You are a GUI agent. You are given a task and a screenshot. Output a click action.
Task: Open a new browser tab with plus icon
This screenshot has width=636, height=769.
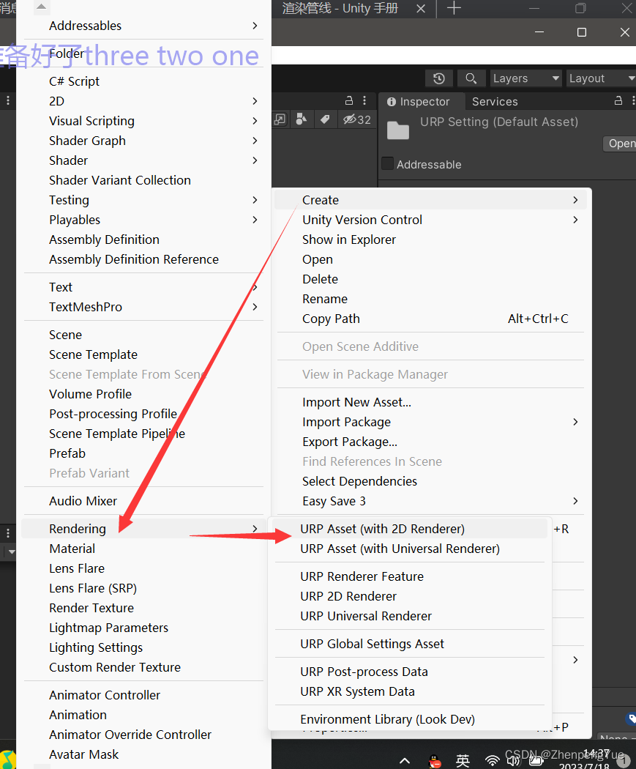454,8
